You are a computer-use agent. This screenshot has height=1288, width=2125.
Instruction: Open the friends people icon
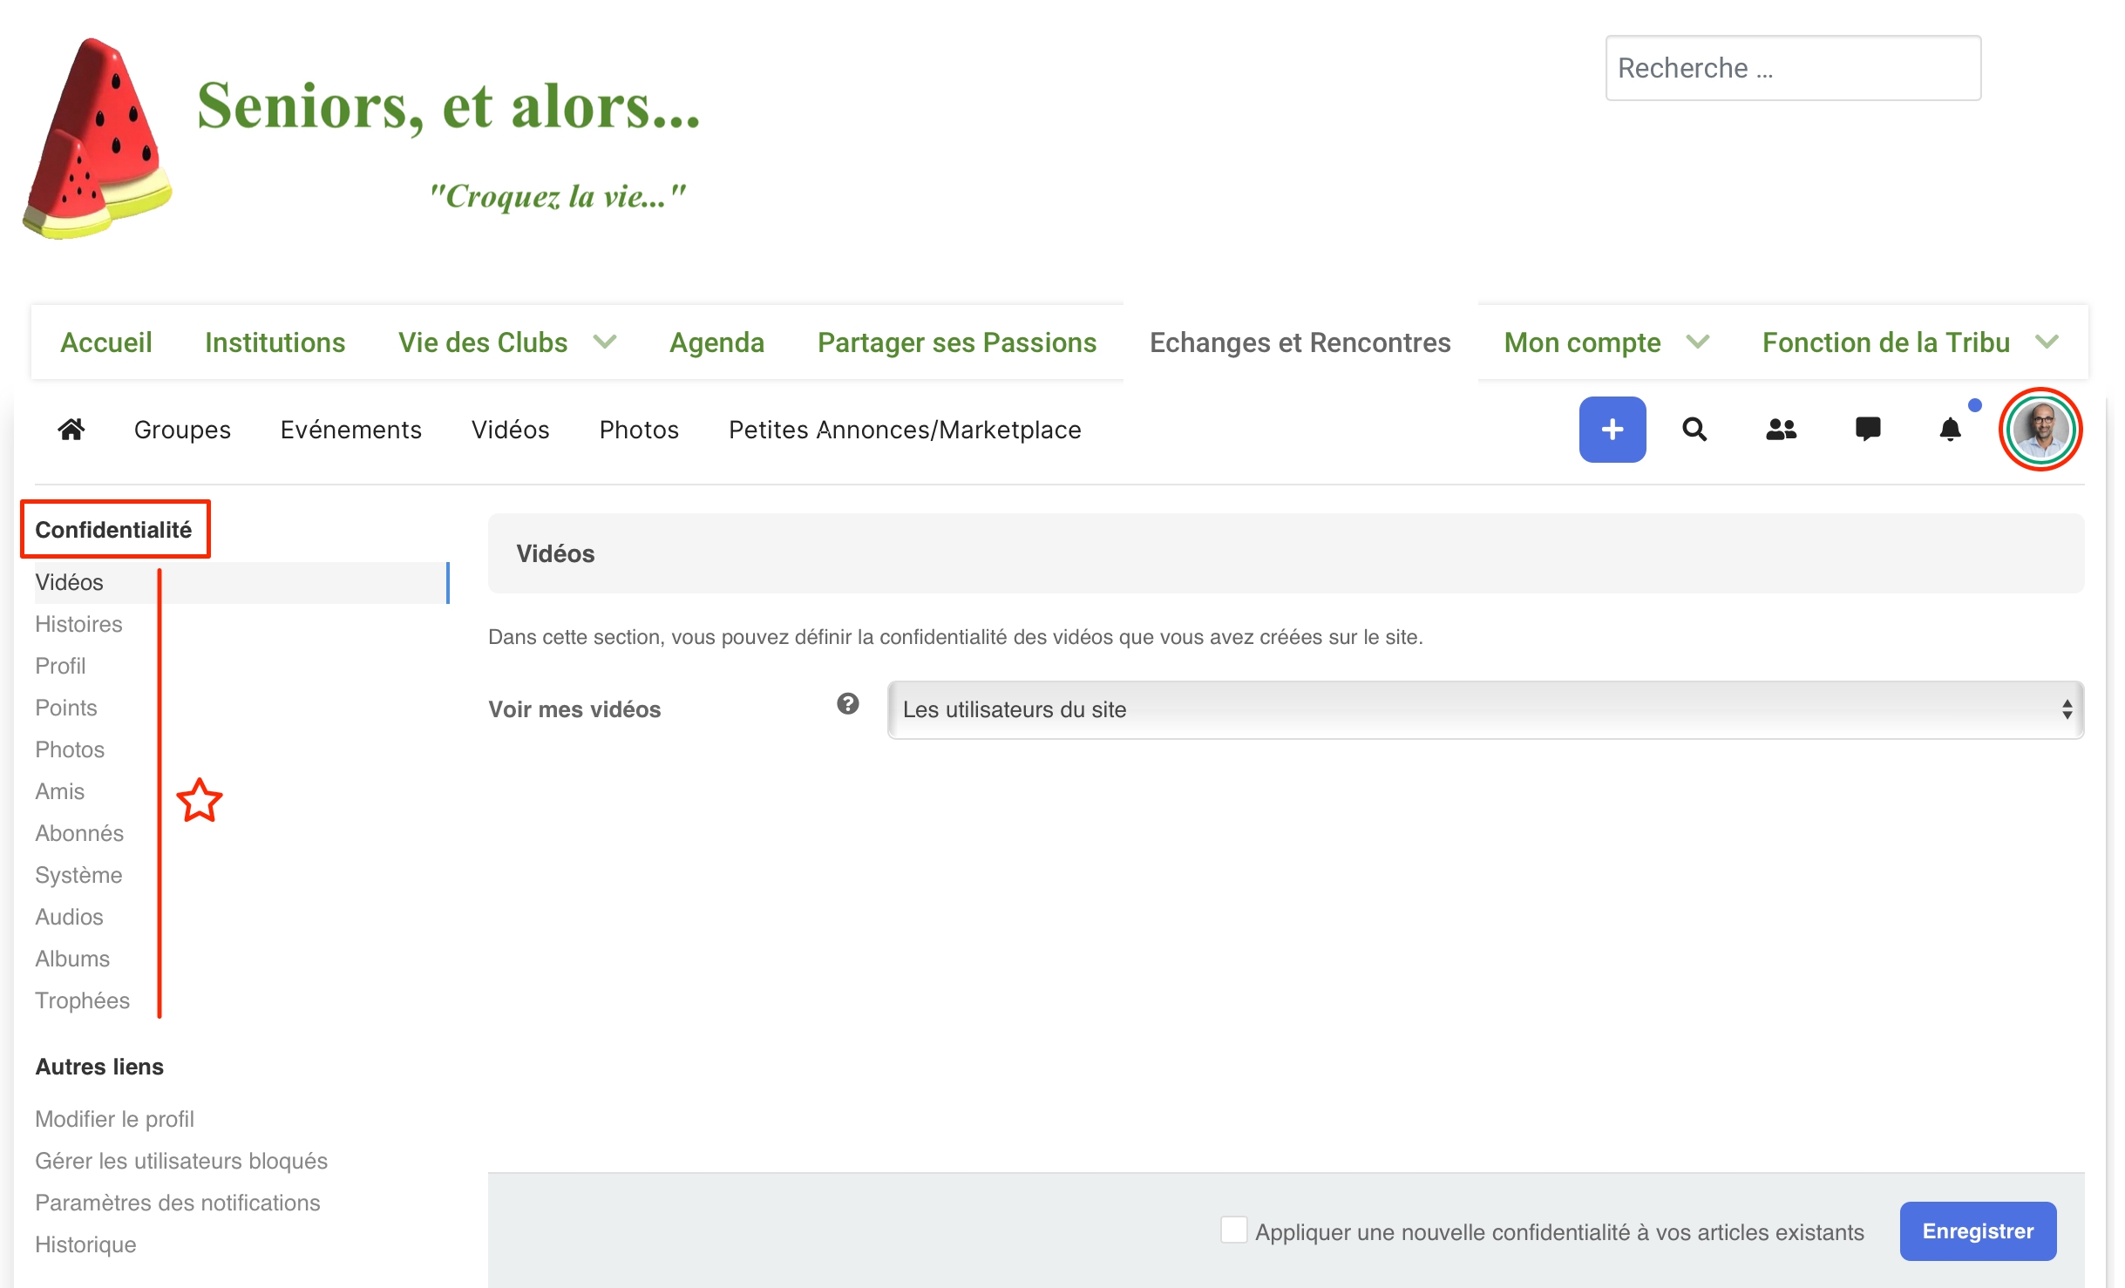[1781, 430]
